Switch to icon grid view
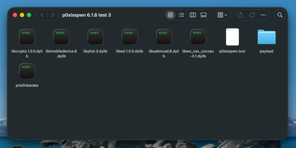Viewport: 296px width, 148px height. pos(171,15)
